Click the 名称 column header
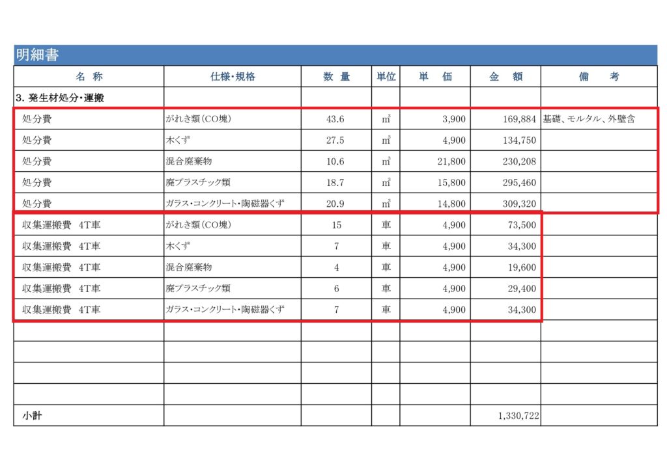The image size is (667, 471). click(87, 76)
